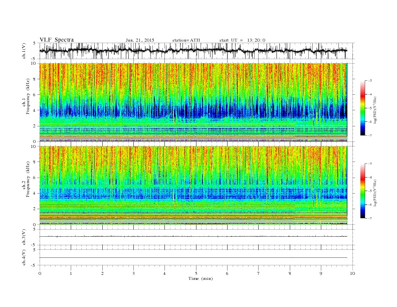Viewport: 397px width, 307px height.
Task: Click the '-5' tick on ch.2 colorbar
Action: click(369, 191)
